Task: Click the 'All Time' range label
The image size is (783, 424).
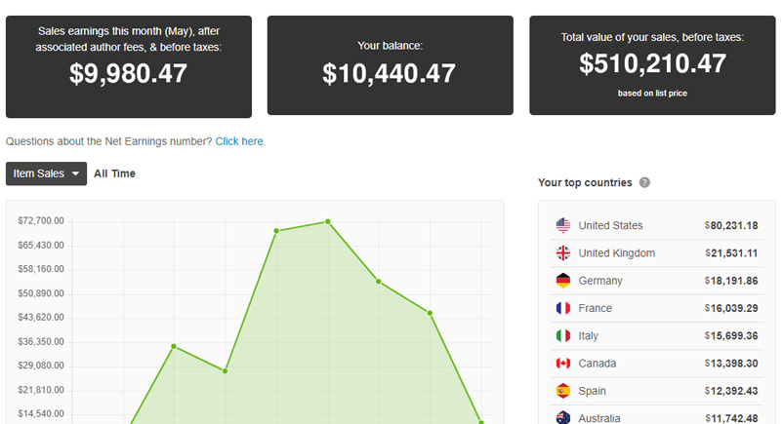Action: click(115, 173)
